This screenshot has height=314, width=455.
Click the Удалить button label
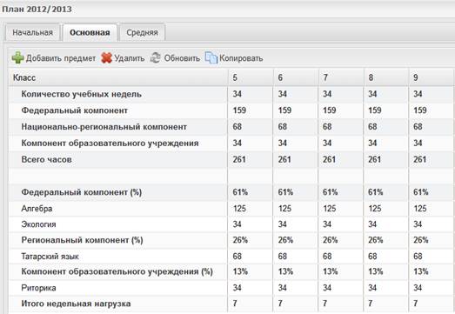point(130,58)
